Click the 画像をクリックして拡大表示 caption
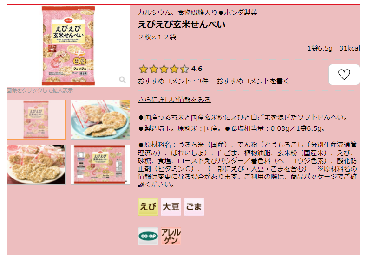Screen dimensions: 374x255 40,90
